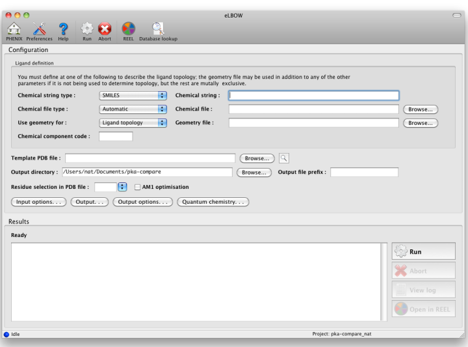Click magnifier icon beside Template PDB Browse

tap(283, 158)
